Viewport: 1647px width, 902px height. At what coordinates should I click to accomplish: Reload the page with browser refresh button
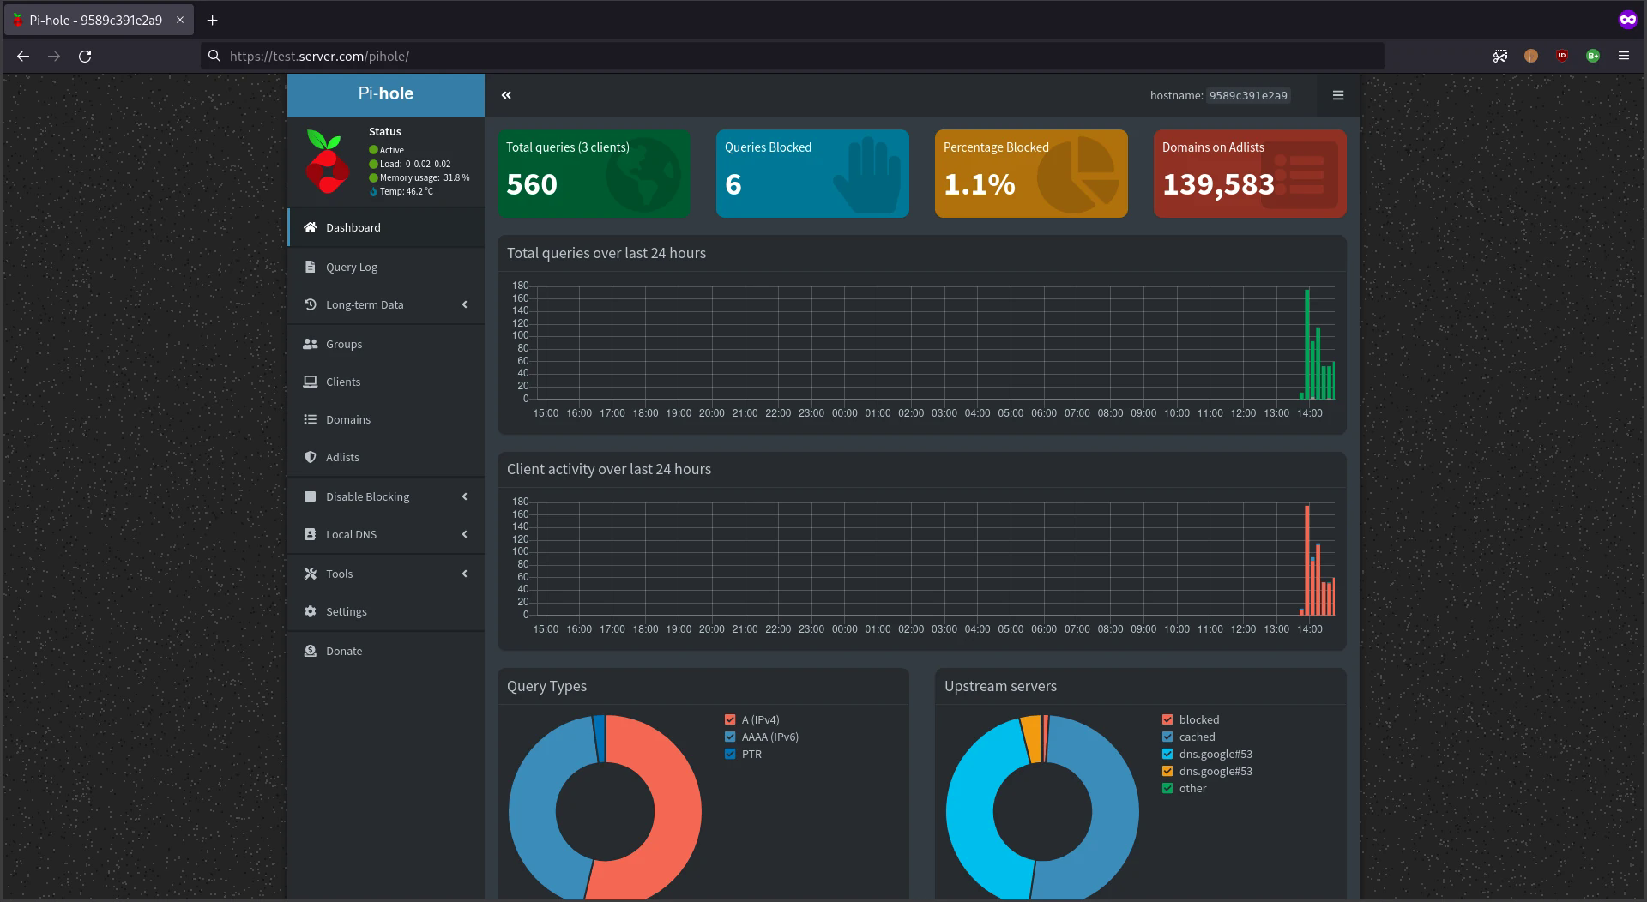85,57
